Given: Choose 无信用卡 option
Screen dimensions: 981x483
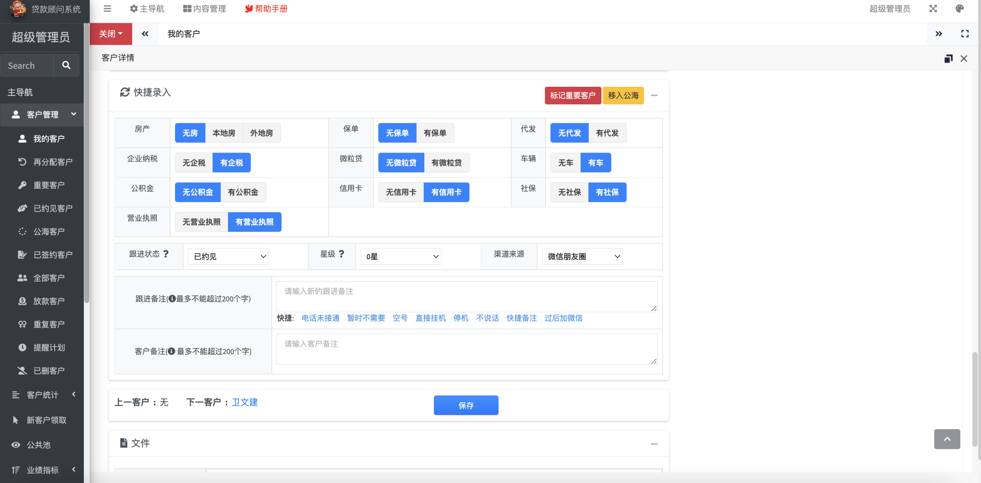Looking at the screenshot, I should point(401,192).
